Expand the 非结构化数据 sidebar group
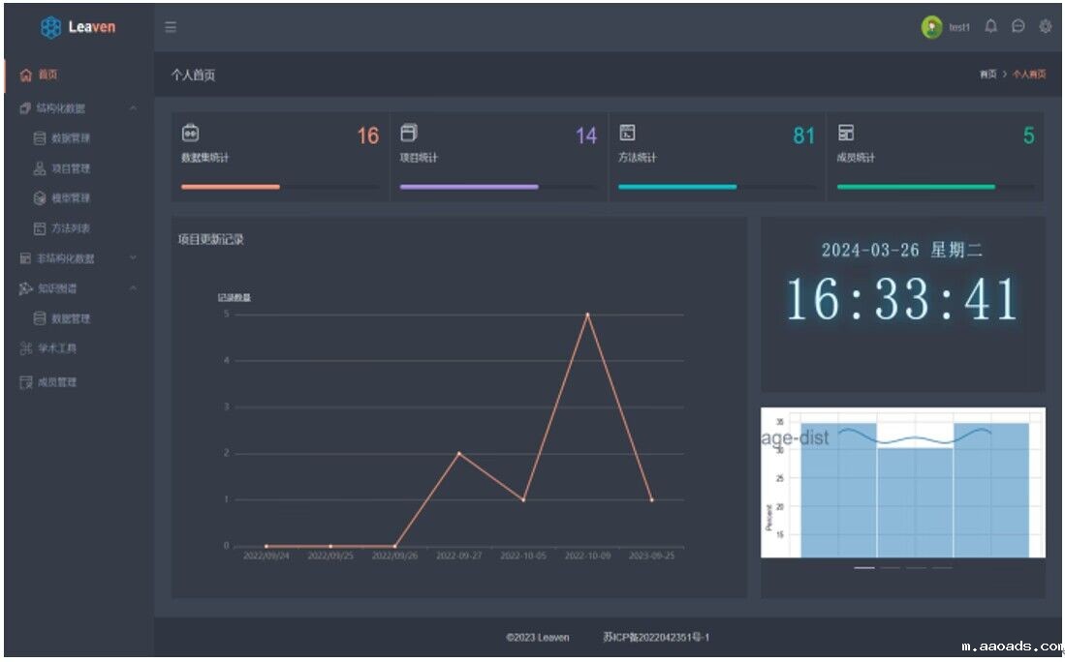The height and width of the screenshot is (662, 1065). click(133, 258)
